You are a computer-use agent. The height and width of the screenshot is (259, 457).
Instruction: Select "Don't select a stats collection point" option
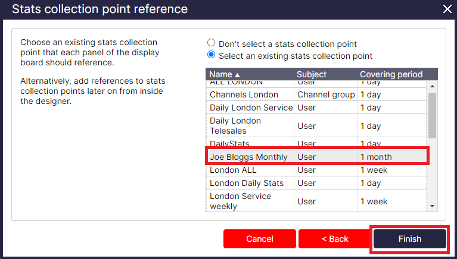211,43
